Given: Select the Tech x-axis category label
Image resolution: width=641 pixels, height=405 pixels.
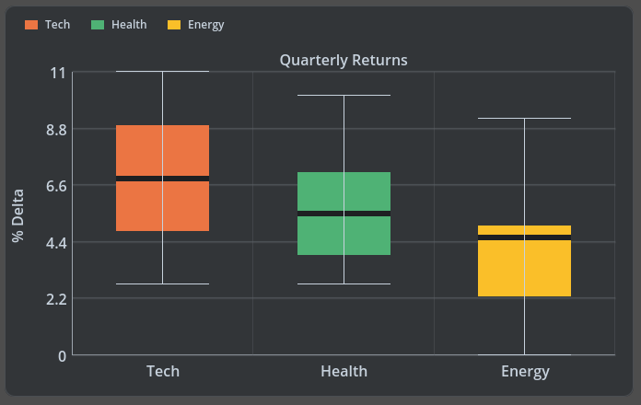Looking at the screenshot, I should pyautogui.click(x=163, y=372).
